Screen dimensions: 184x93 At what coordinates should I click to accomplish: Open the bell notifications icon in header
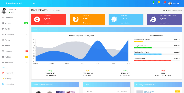[158, 3]
